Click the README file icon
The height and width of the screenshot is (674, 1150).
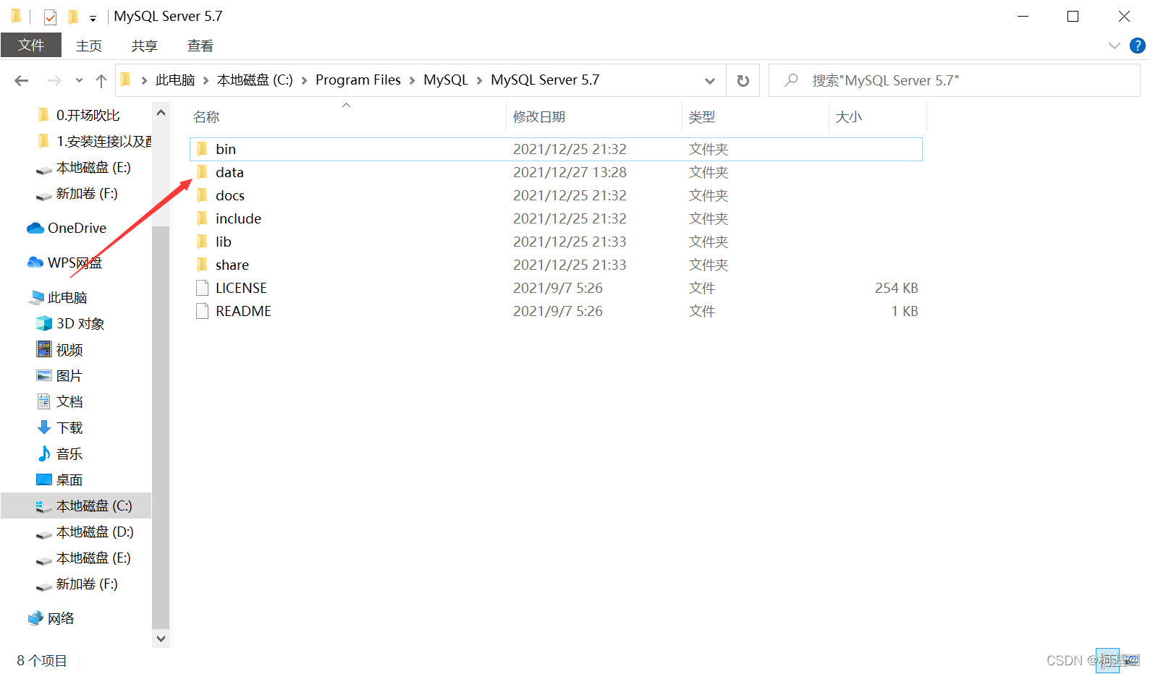pyautogui.click(x=202, y=311)
